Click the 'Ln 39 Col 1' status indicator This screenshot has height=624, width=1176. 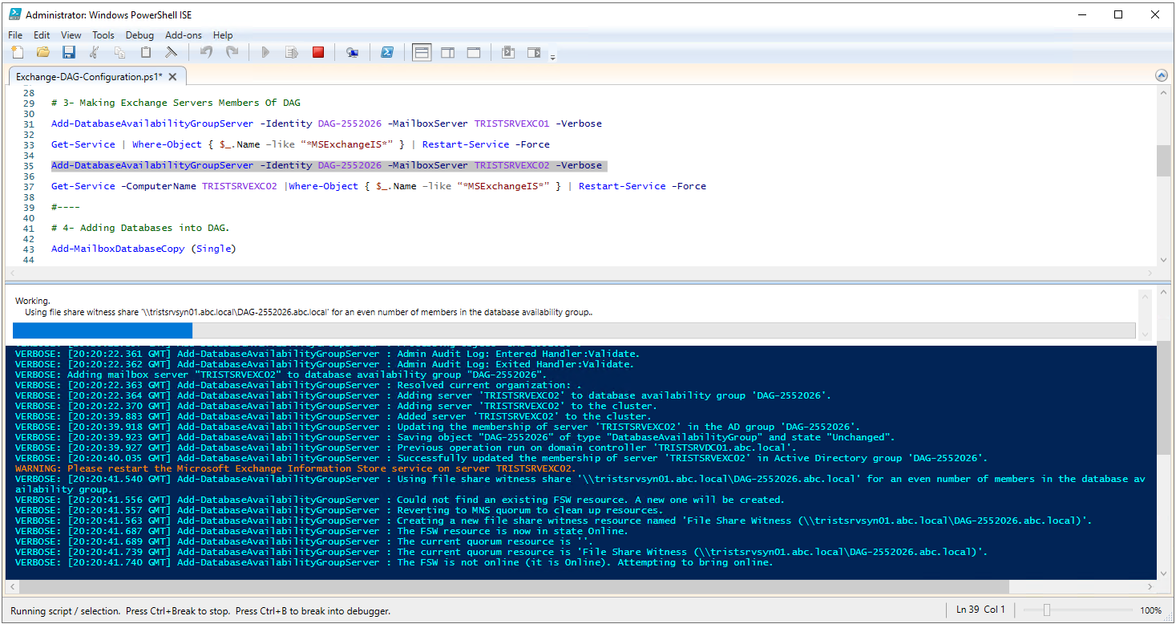(x=980, y=610)
